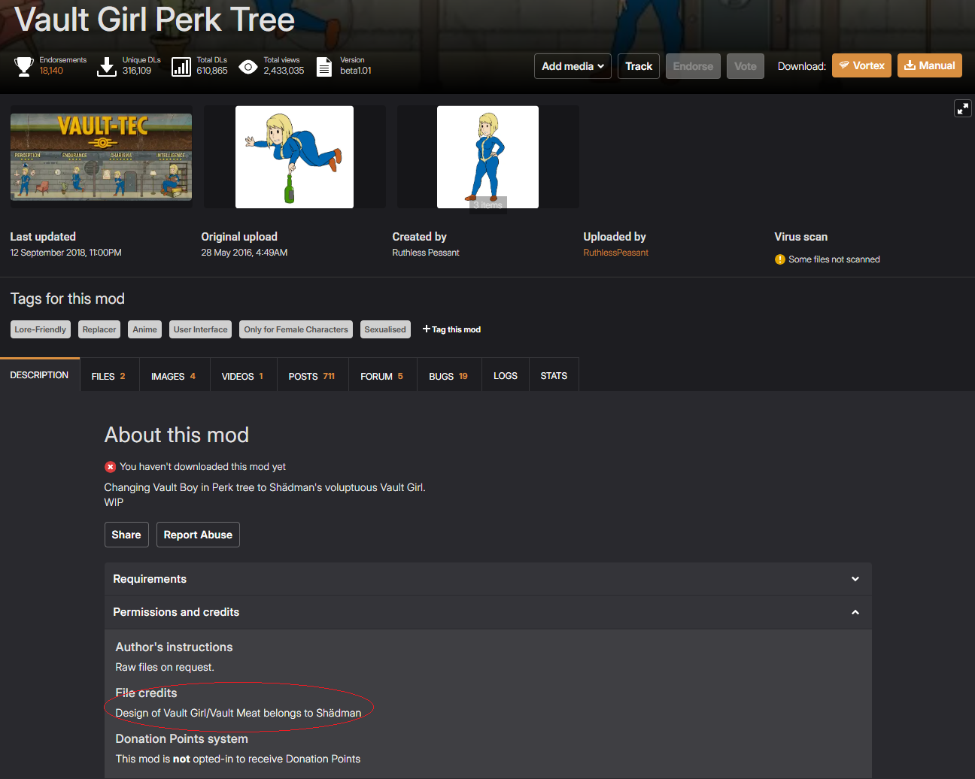
Task: Open the RuthlessPeasant uploader profile link
Action: click(x=615, y=253)
